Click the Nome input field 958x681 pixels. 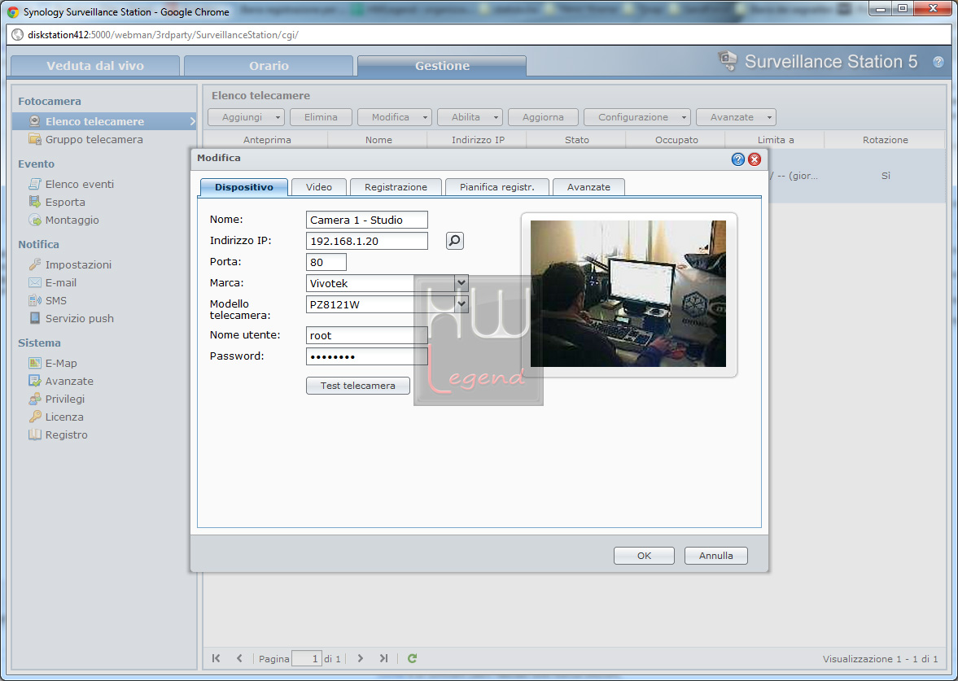click(x=366, y=220)
